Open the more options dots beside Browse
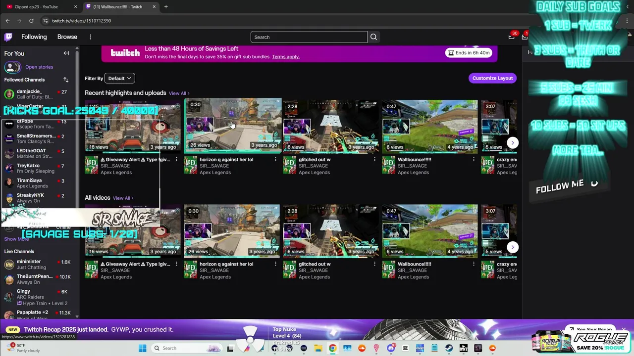 coord(90,37)
